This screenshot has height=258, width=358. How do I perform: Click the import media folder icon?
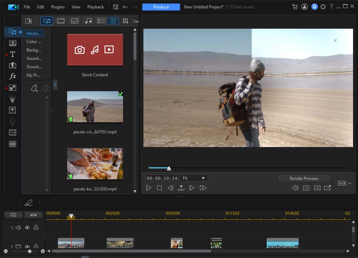29,21
